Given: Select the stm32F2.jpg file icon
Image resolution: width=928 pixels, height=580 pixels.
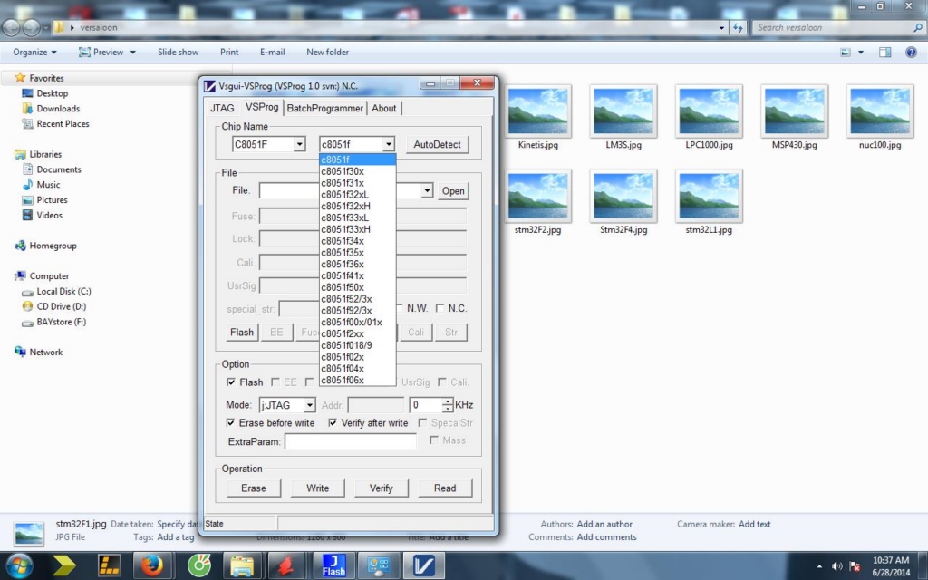Looking at the screenshot, I should [x=539, y=196].
